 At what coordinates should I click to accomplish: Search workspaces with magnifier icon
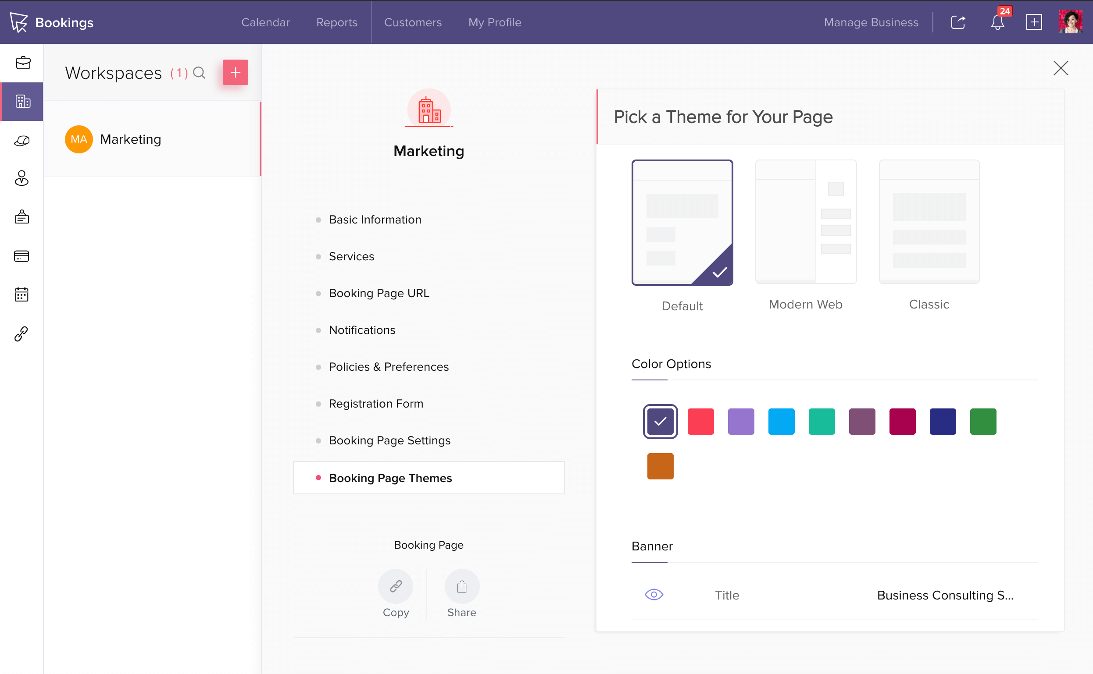(199, 73)
